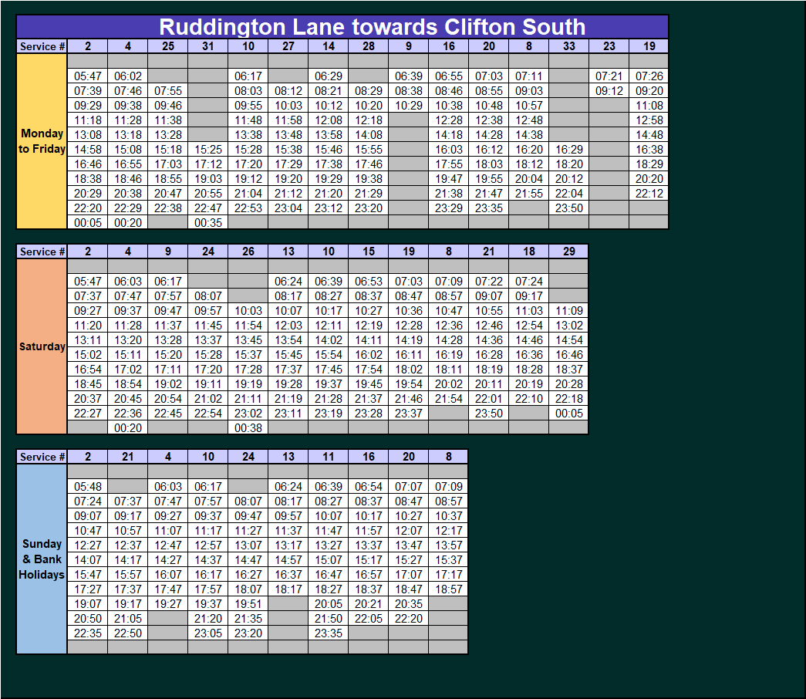Select service number 25 header, Monday to Friday

[168, 46]
